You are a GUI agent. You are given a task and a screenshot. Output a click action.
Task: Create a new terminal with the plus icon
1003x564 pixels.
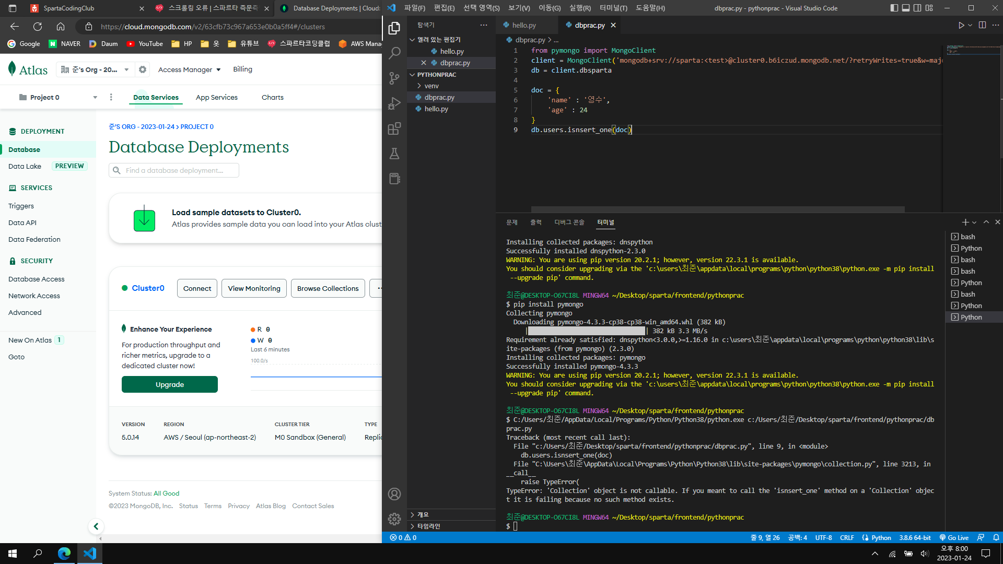click(x=965, y=222)
